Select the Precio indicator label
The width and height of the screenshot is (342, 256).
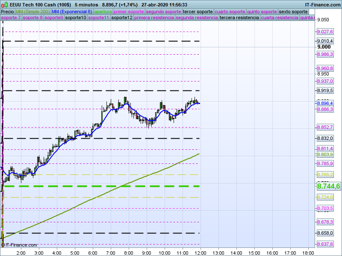tap(7, 12)
